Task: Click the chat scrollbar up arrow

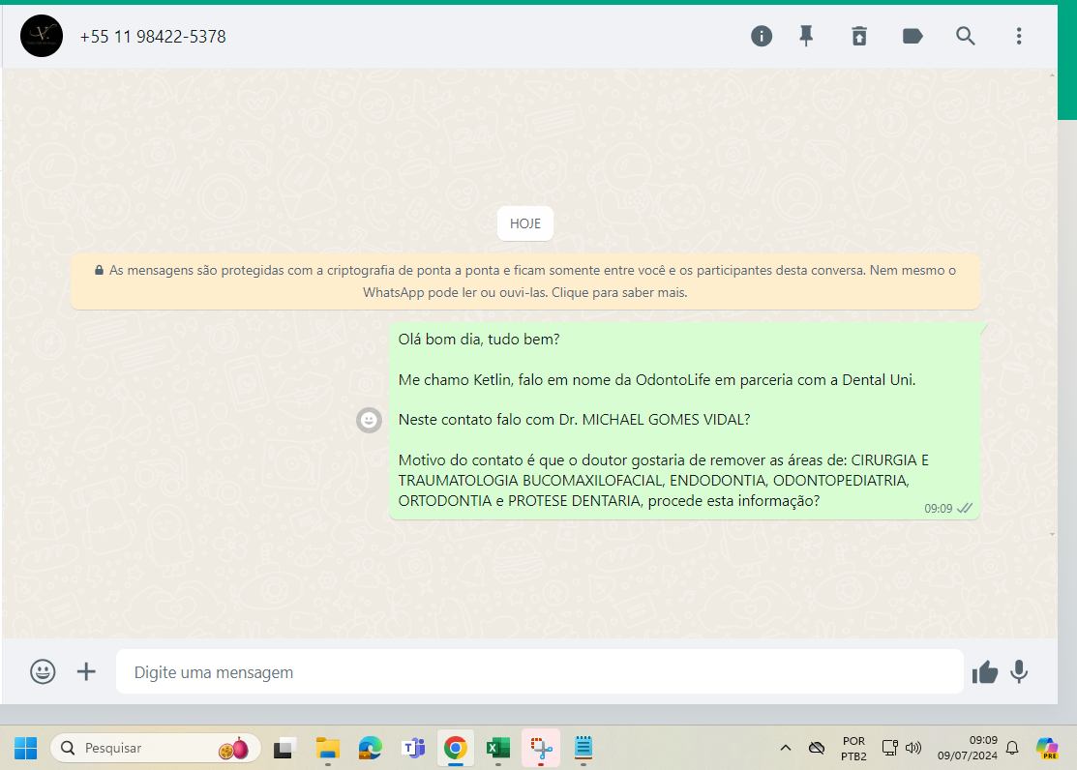Action: click(x=1052, y=74)
